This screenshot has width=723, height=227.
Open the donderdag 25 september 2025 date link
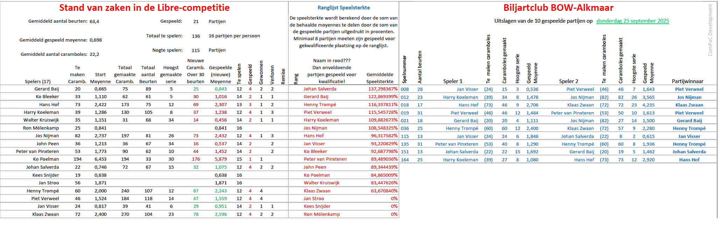point(632,21)
